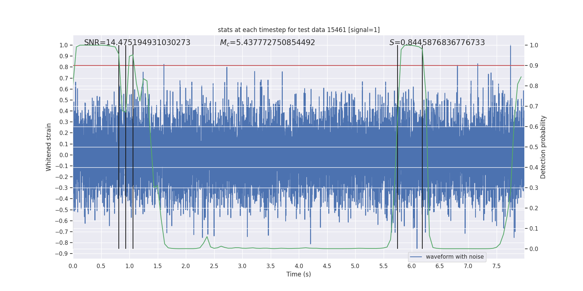Click the leftmost black vertical marker line

(x=119, y=145)
